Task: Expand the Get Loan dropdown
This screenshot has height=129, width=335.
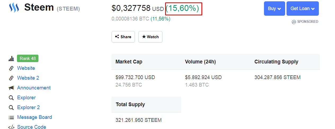Action: (x=303, y=8)
